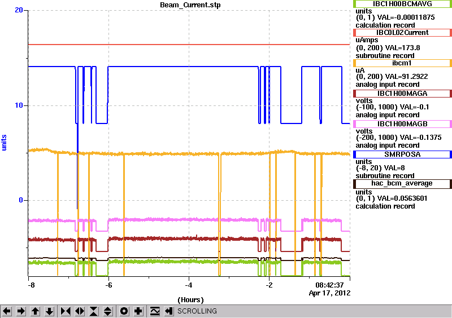Click the vertical expand (up-down triangles) icon
The image size is (452, 318).
tap(108, 311)
